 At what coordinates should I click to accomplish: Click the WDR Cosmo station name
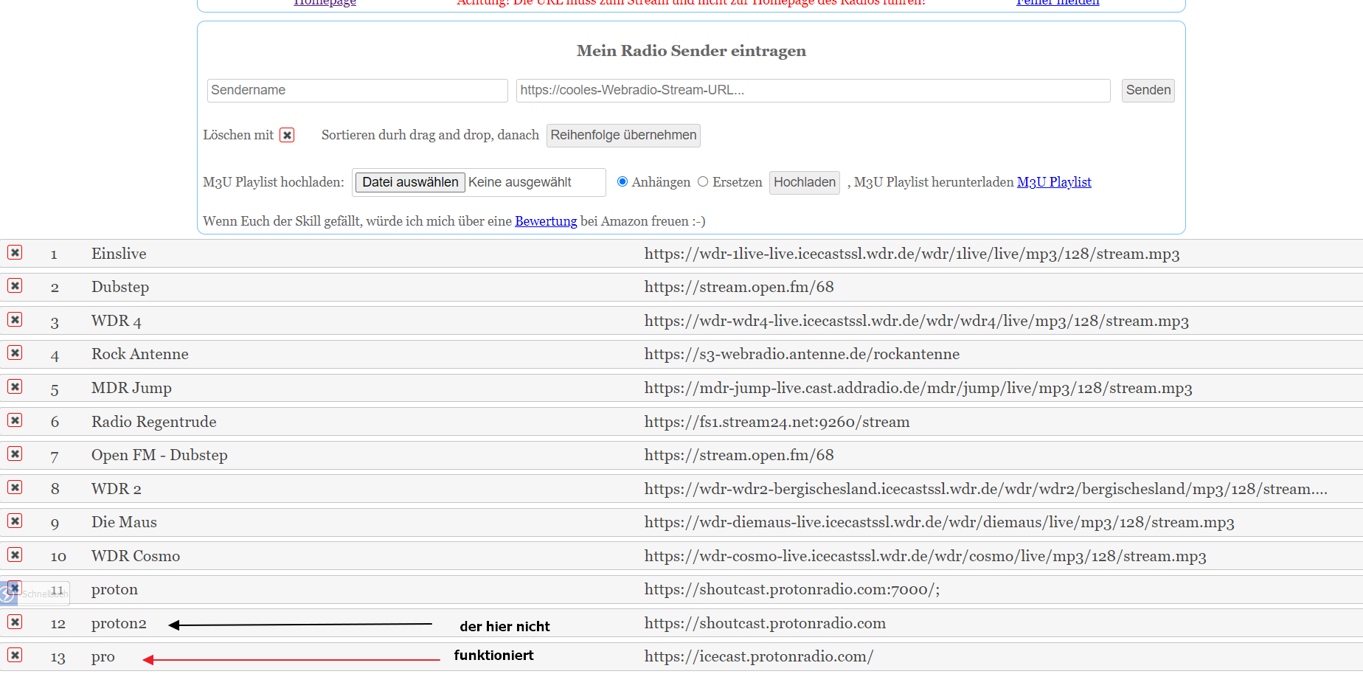click(x=136, y=556)
